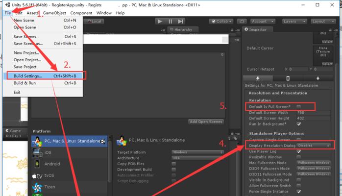
Task: Click the Pause button in toolbar
Action: [170, 22]
